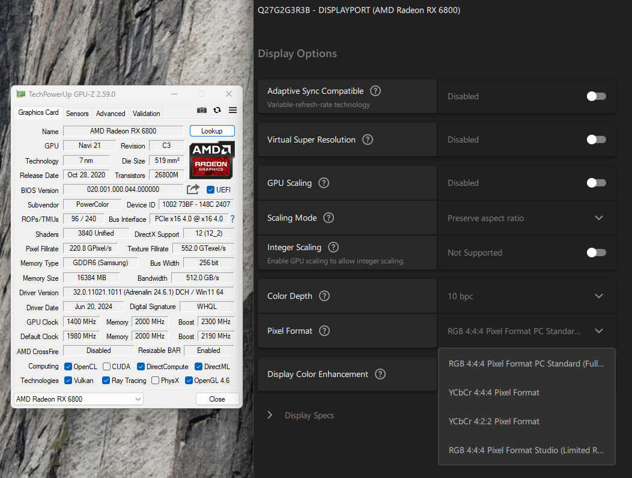632x478 pixels.
Task: Open help for Adaptive Sync Compatible
Action: tap(375, 91)
